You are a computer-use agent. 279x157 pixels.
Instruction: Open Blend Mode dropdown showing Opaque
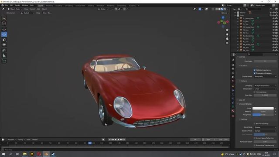(x=265, y=127)
